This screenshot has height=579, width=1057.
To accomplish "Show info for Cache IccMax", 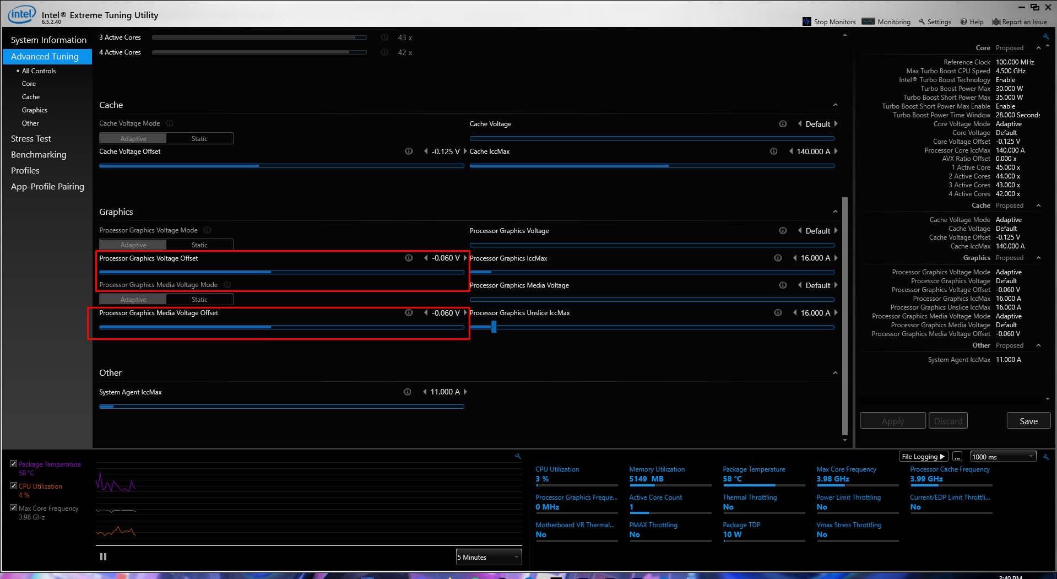I will (x=773, y=151).
